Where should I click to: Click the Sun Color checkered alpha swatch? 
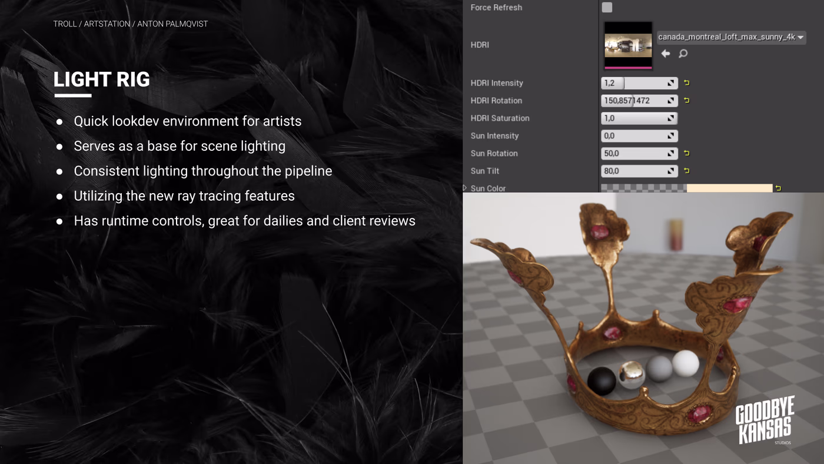644,188
